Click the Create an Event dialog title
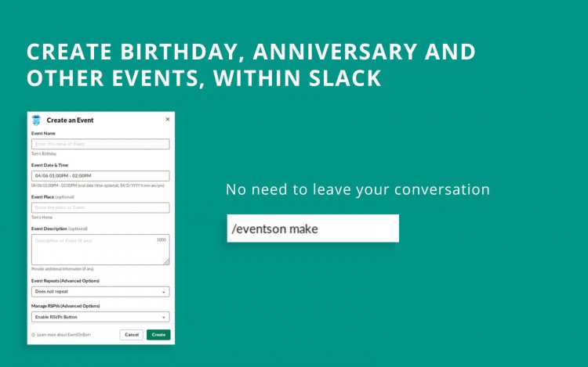 [70, 121]
